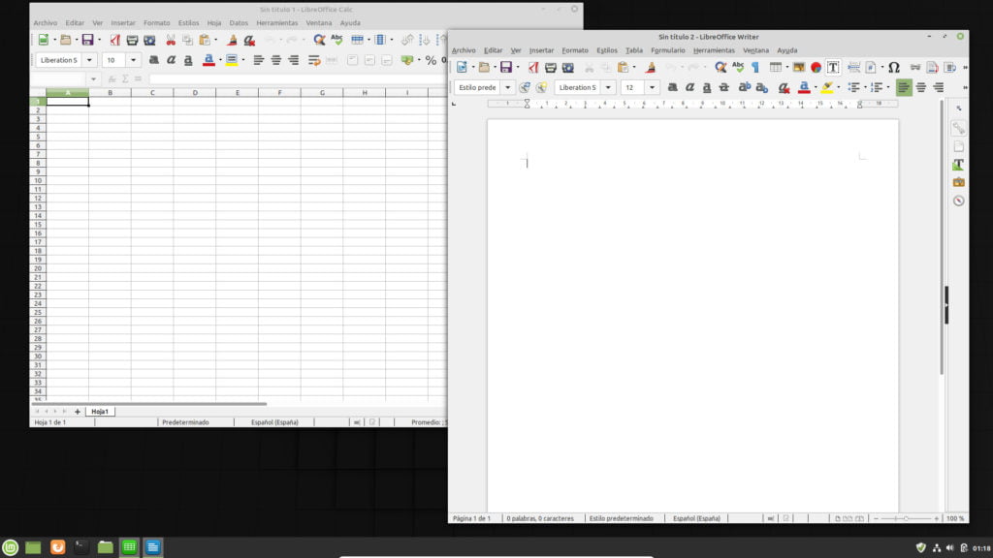Expand font size dropdown in Writer
Screen dimensions: 993x558
click(652, 88)
